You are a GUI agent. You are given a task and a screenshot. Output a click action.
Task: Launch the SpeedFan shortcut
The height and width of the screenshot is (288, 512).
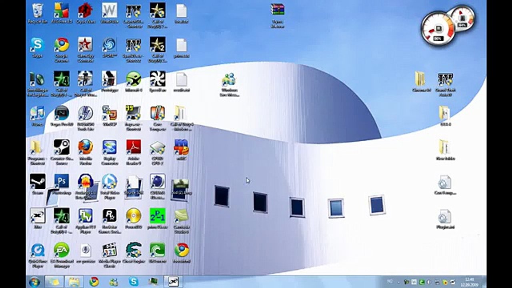[x=158, y=82]
